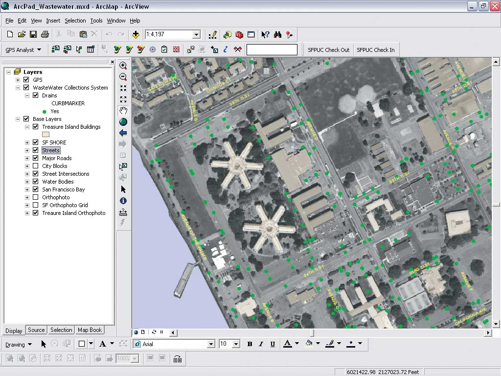Open the map scale dropdown

click(x=196, y=34)
